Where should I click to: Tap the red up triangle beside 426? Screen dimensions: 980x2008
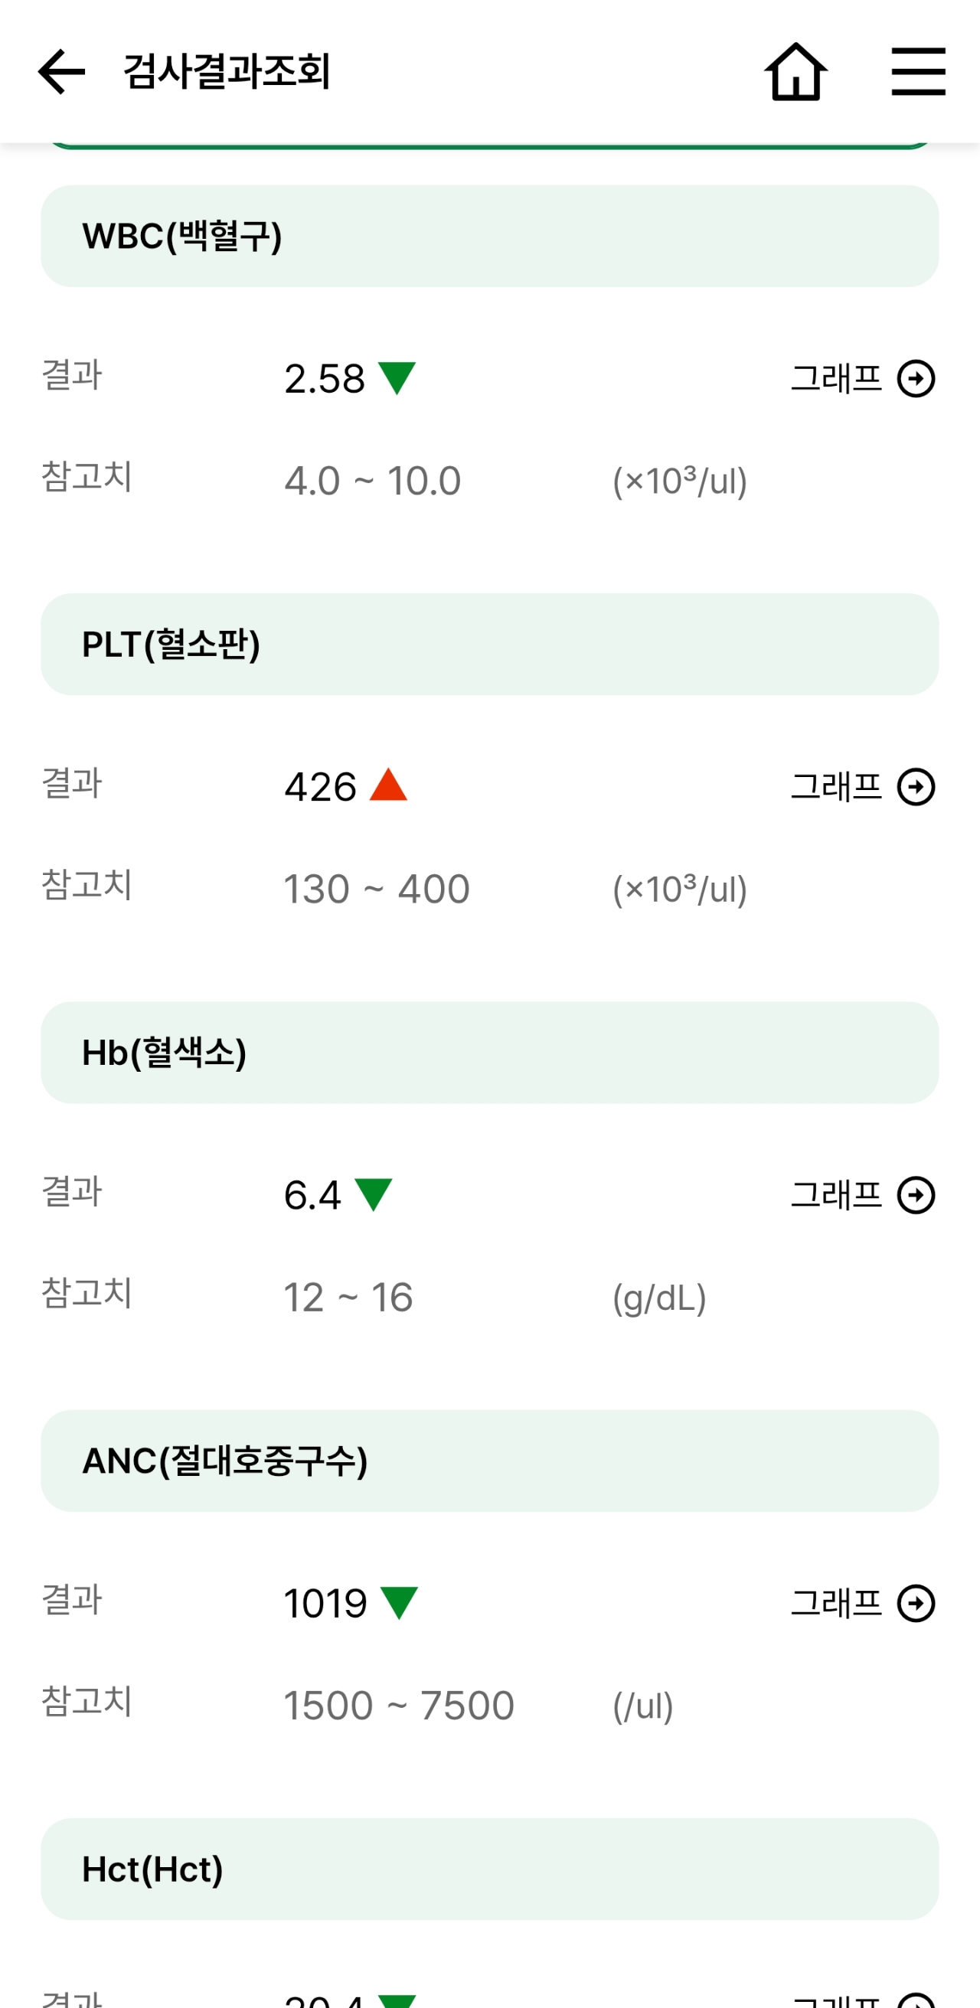388,784
